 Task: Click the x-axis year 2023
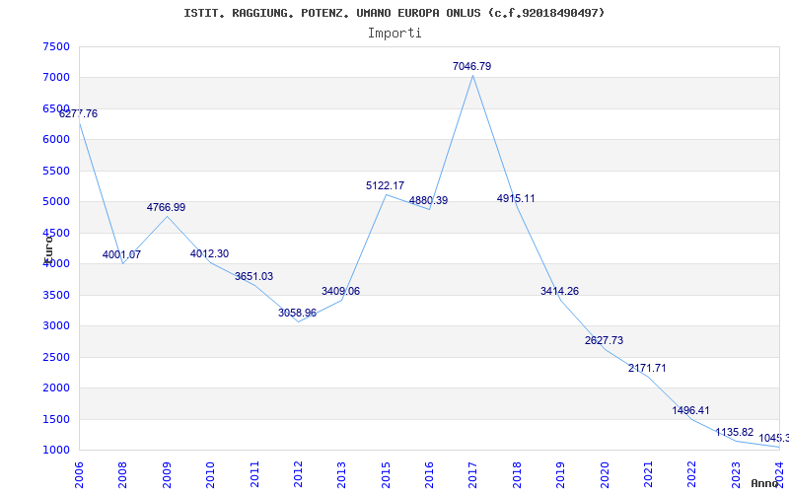coord(736,474)
